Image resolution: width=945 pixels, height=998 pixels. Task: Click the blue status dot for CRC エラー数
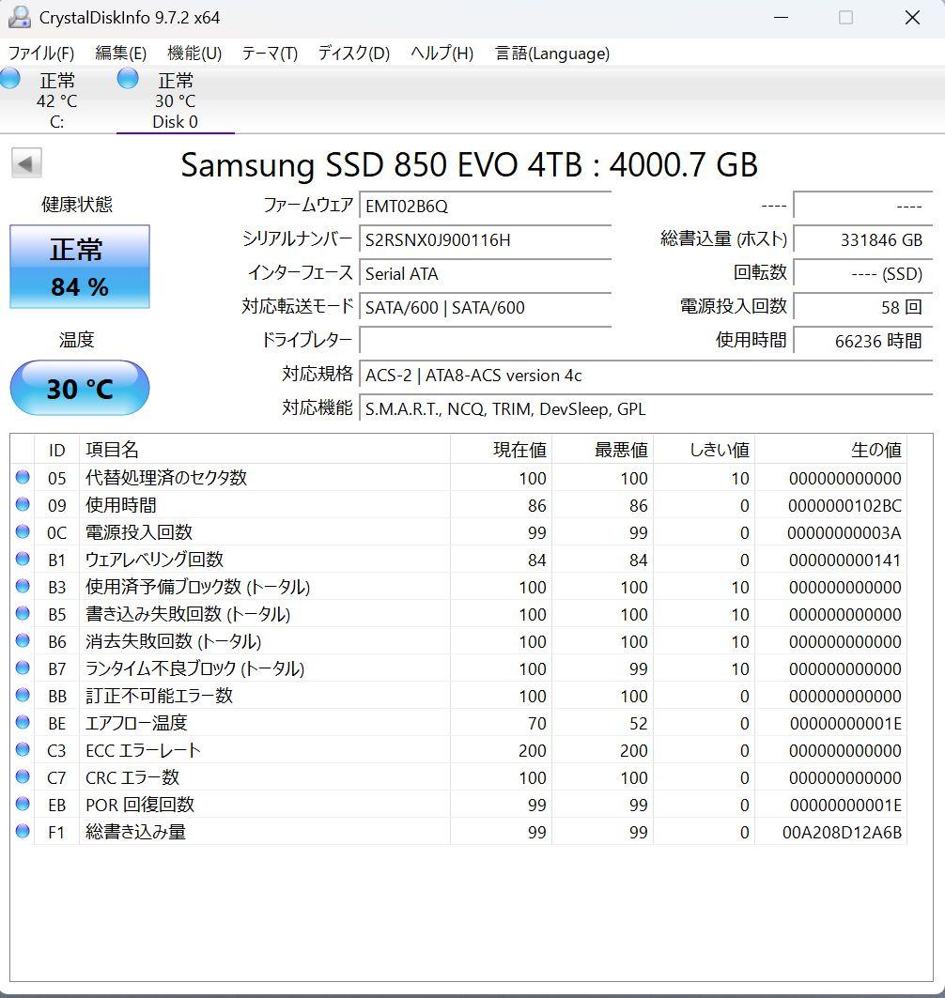pos(23,776)
